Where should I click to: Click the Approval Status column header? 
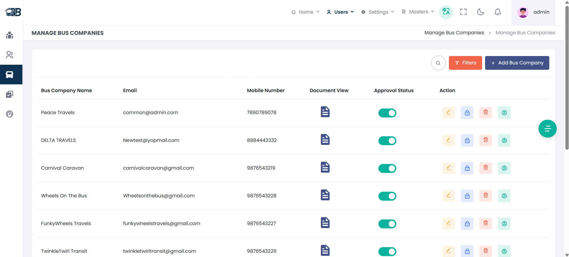click(394, 90)
